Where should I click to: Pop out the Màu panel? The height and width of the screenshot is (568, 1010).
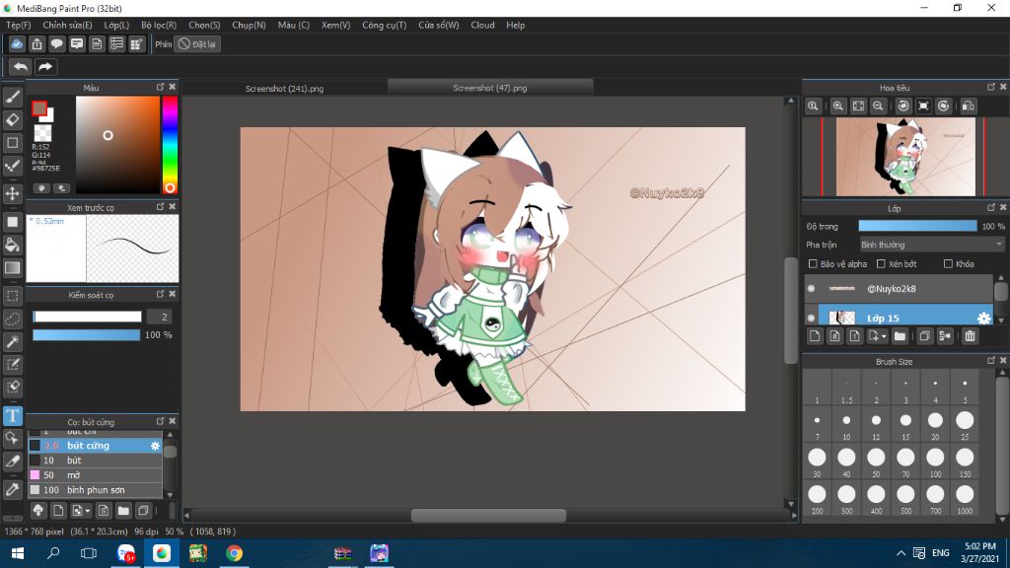coord(161,87)
